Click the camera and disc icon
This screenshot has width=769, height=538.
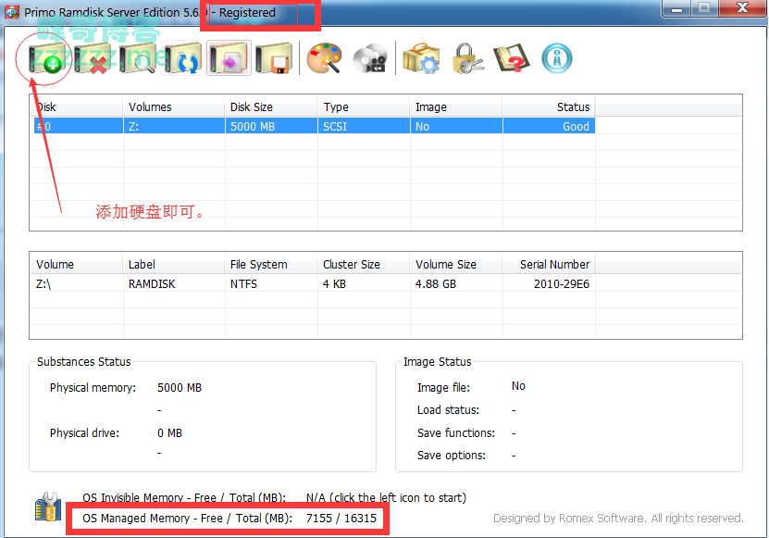pyautogui.click(x=370, y=59)
